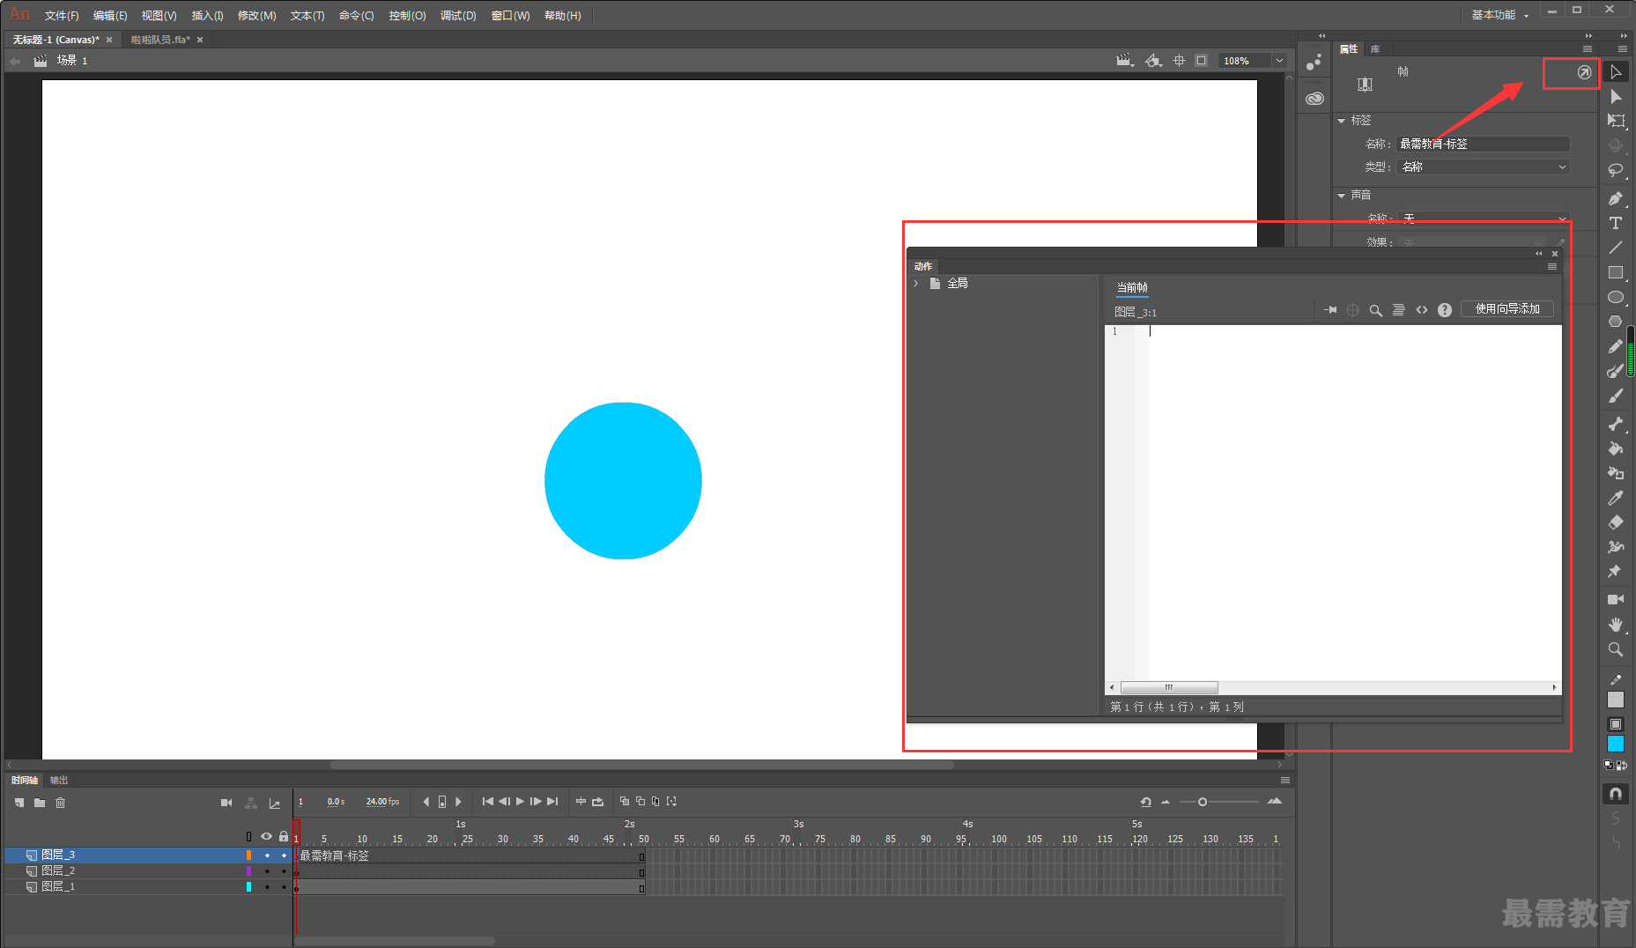This screenshot has width=1636, height=948.
Task: Go to the first frame
Action: click(487, 802)
